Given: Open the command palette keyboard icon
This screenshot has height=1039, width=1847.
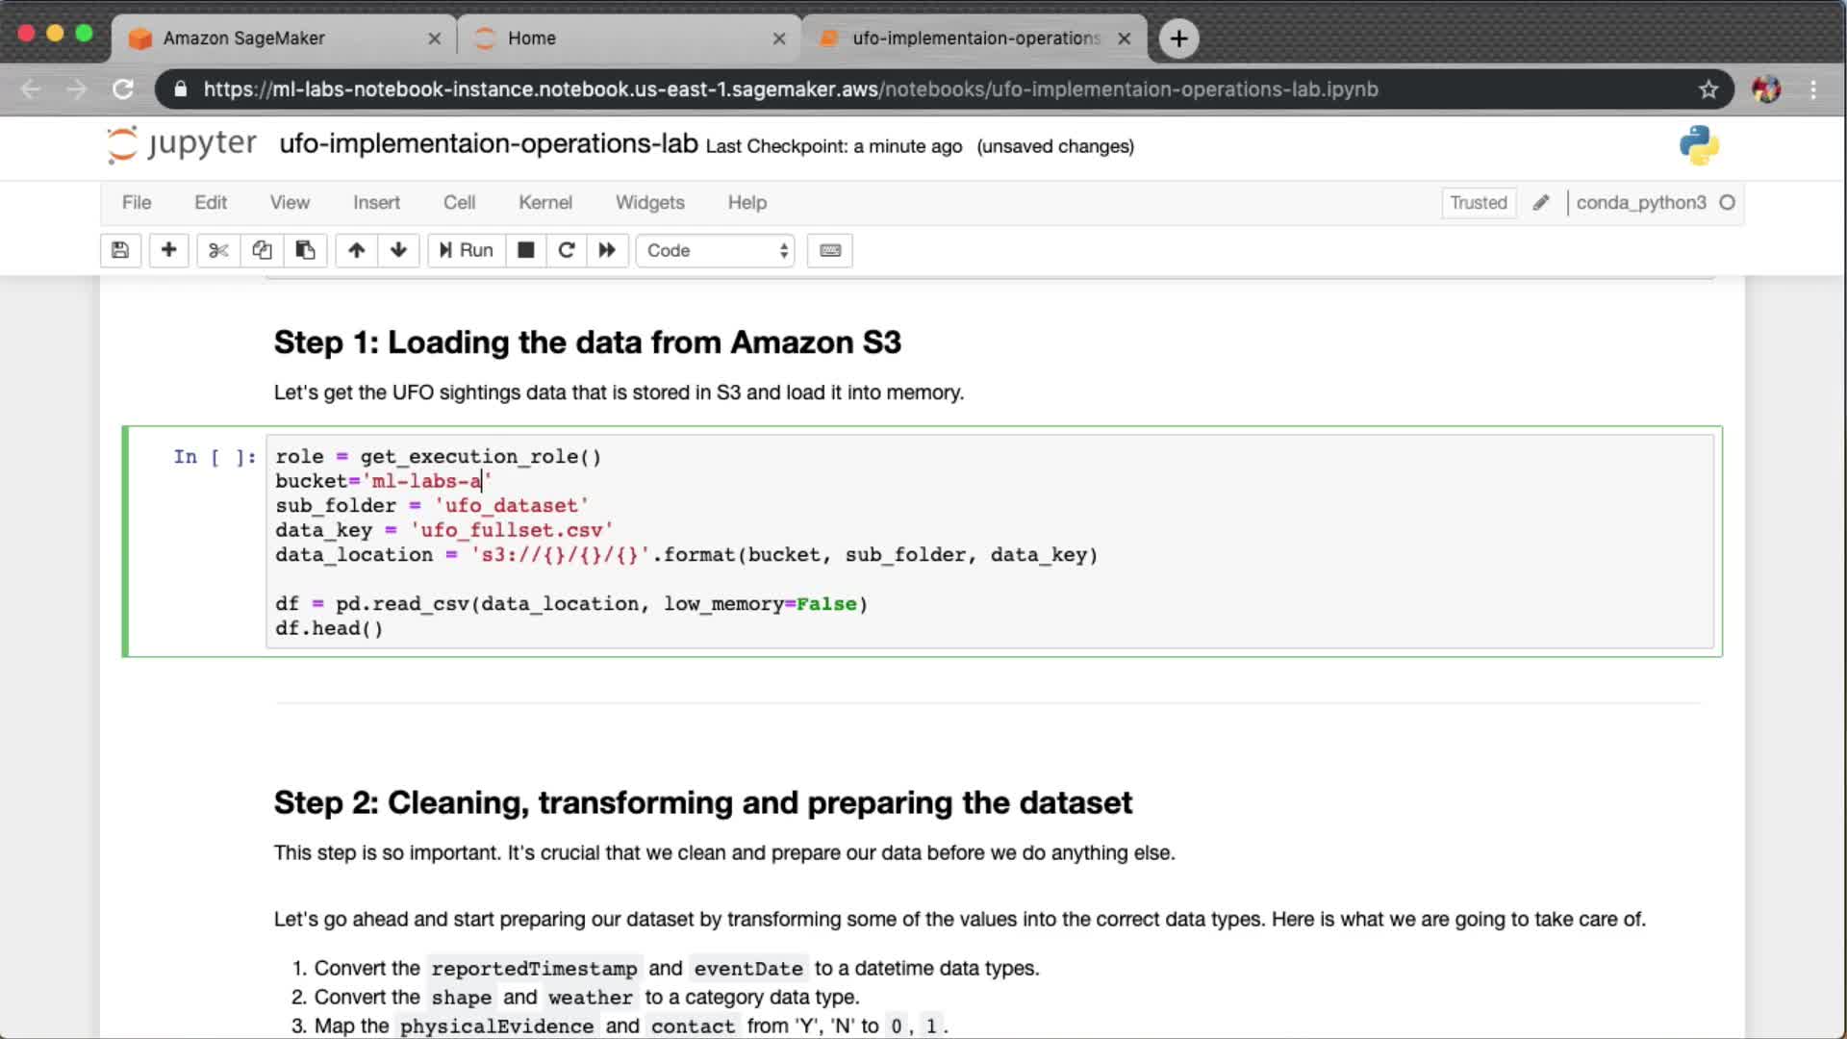Looking at the screenshot, I should tap(830, 250).
